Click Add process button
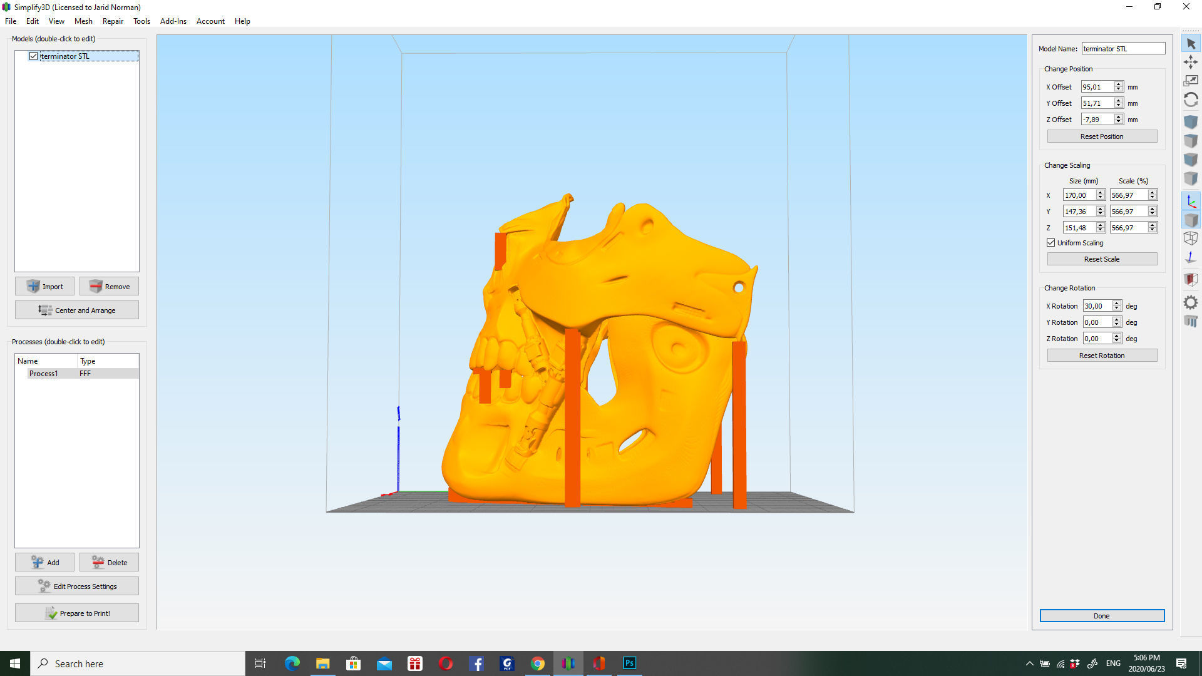Image resolution: width=1202 pixels, height=676 pixels. click(44, 563)
